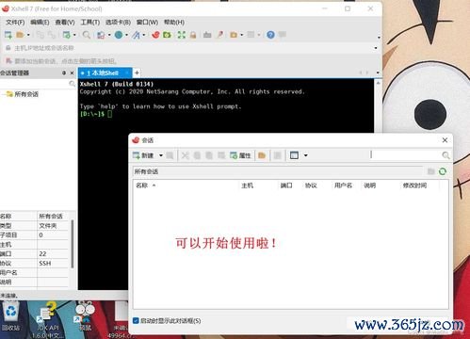Click the SSH protocol value in properties
This screenshot has height=339, width=470.
tap(45, 263)
